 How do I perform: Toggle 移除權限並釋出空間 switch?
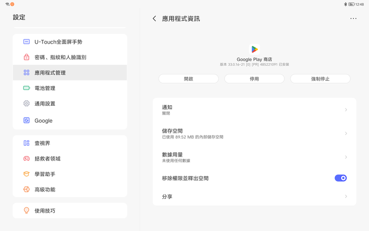click(x=340, y=178)
